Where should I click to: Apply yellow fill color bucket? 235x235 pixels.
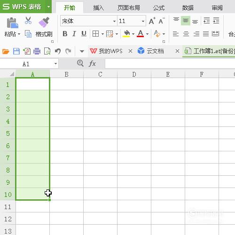(126, 34)
